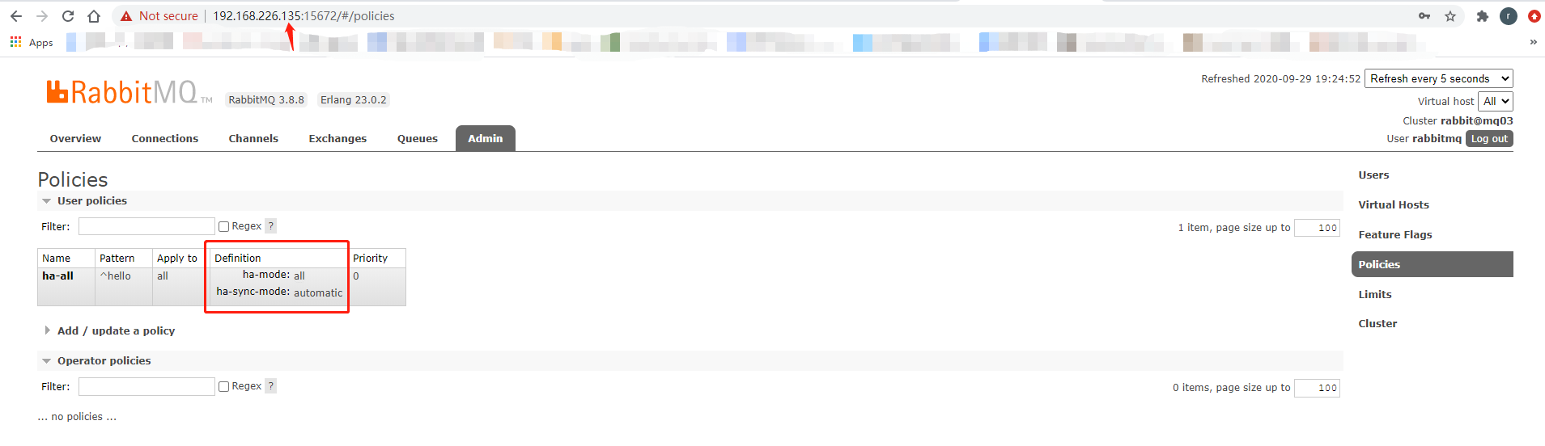Enable Regex checkbox for Operator policies filter
Viewport: 1545px width, 446px height.
(x=224, y=387)
